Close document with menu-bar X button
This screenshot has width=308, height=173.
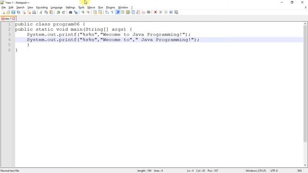pos(306,8)
